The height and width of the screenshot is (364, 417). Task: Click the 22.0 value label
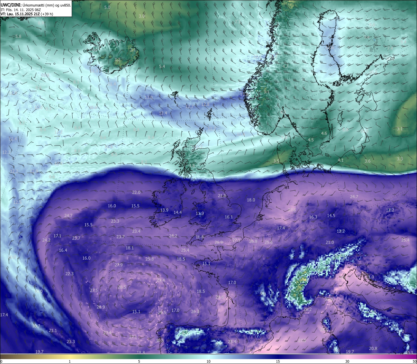click(x=136, y=193)
